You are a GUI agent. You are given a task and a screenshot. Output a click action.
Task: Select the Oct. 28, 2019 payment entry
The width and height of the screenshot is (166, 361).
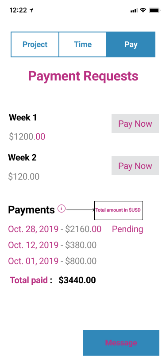click(55, 229)
